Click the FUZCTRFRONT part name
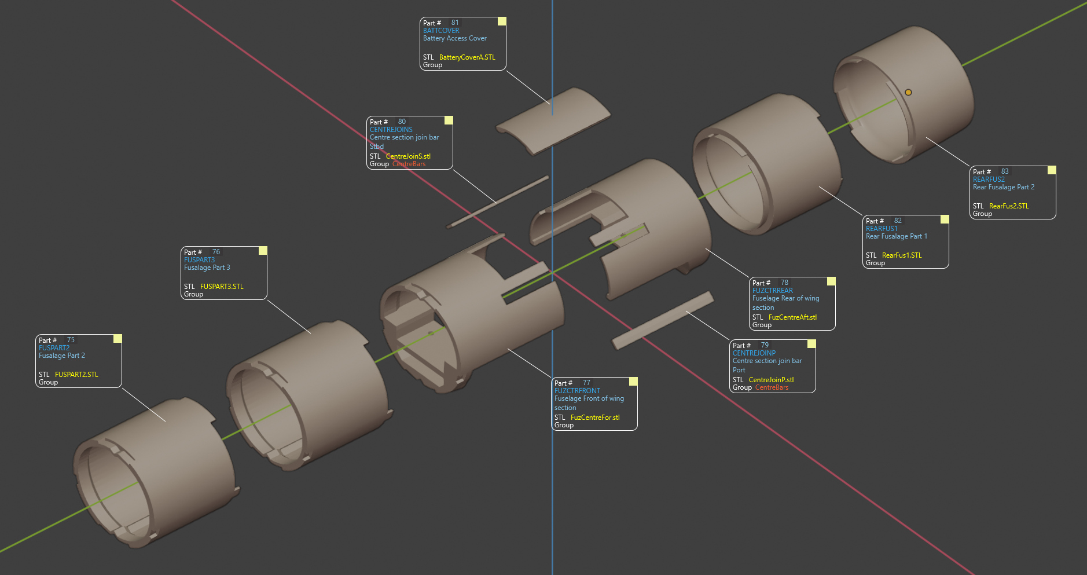1087x575 pixels. pos(577,391)
